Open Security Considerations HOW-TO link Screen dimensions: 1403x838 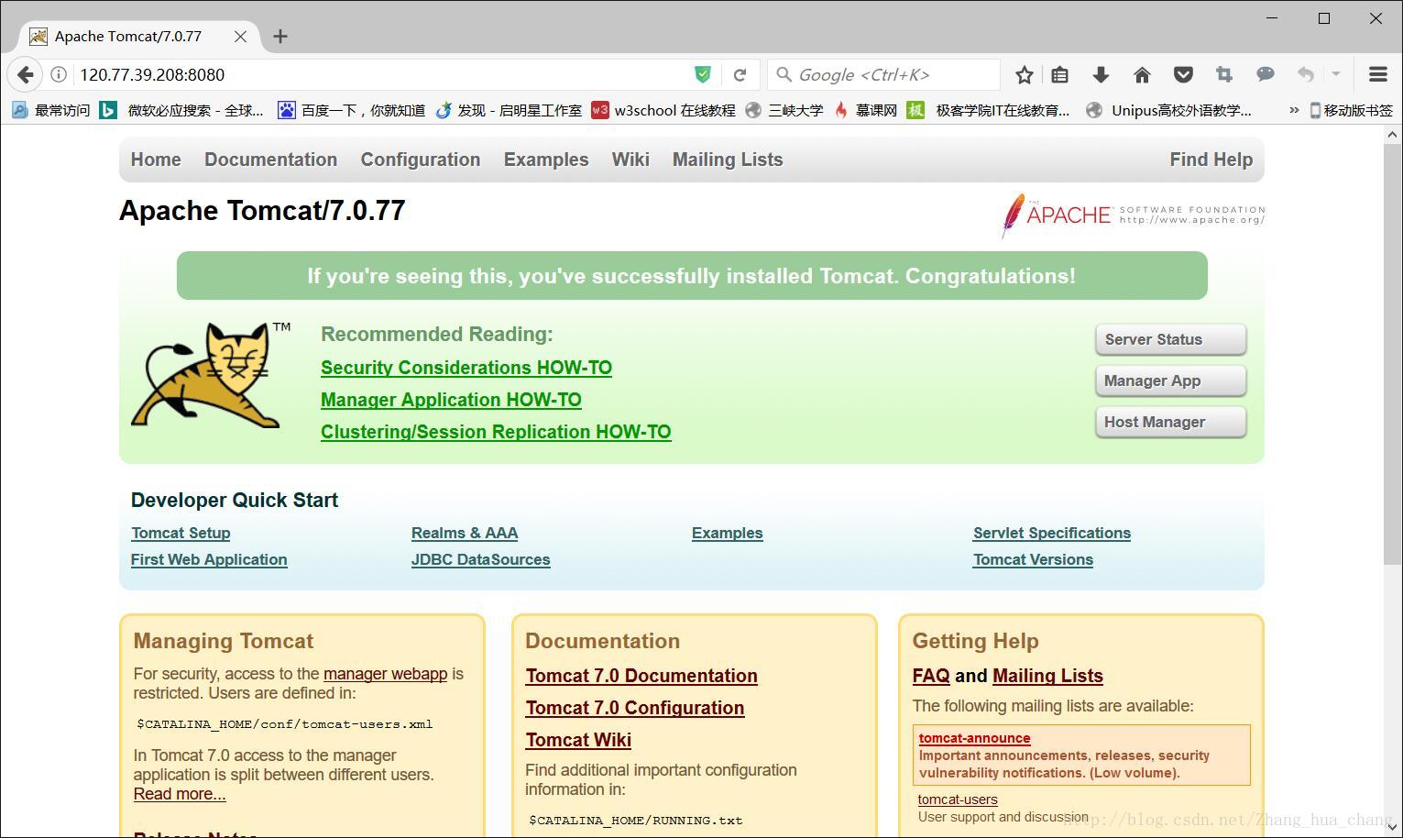tap(466, 368)
